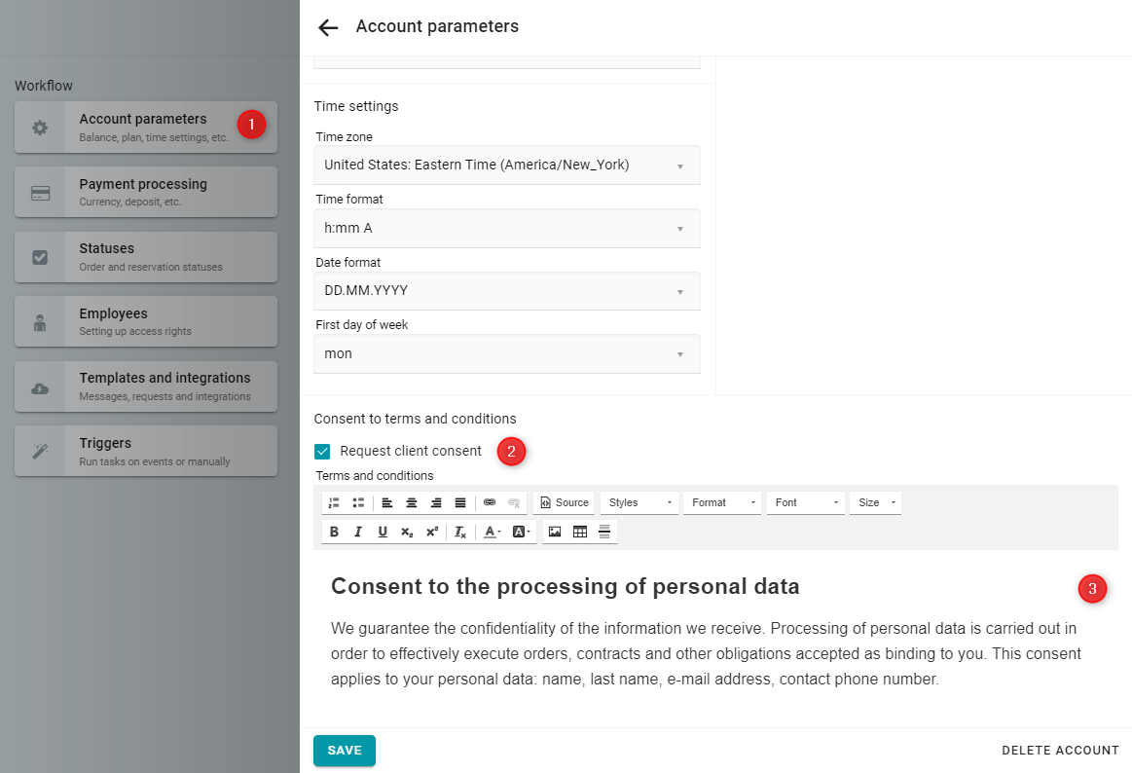Click the SAVE button
Image resolution: width=1132 pixels, height=773 pixels.
(x=345, y=751)
